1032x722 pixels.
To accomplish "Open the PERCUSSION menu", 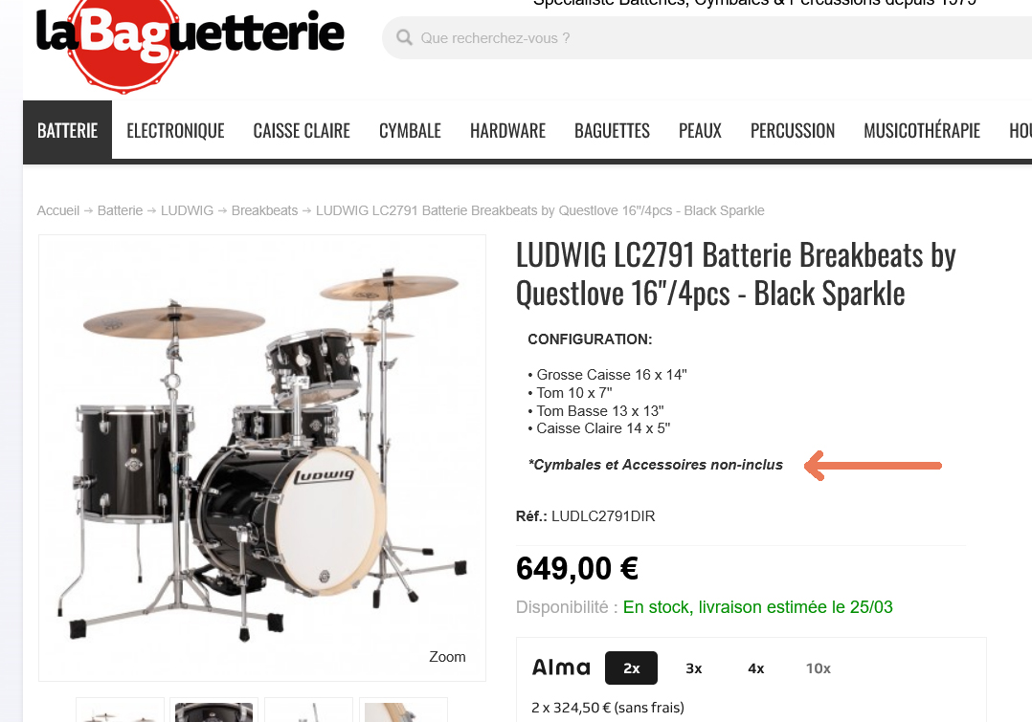I will point(793,131).
